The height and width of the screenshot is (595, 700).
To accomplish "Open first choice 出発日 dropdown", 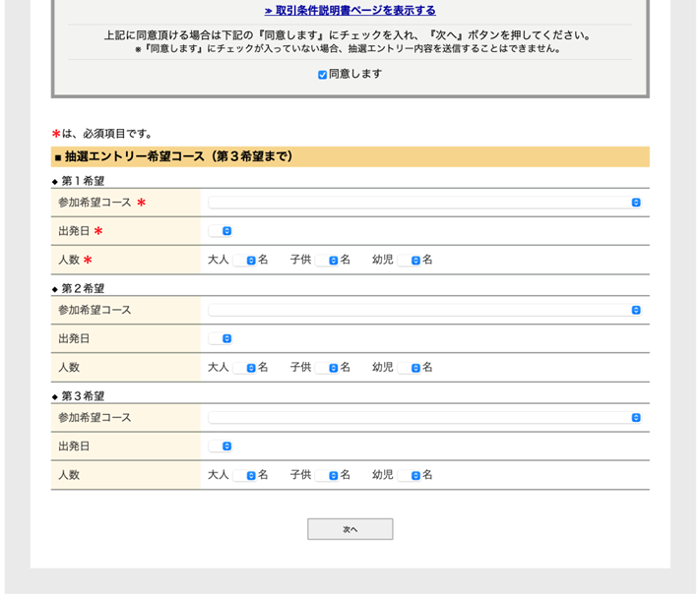I will click(221, 231).
